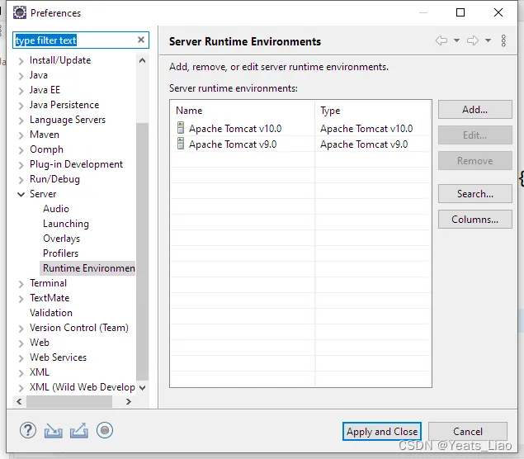
Task: Open the view menu three-dots icon
Action: 503,40
